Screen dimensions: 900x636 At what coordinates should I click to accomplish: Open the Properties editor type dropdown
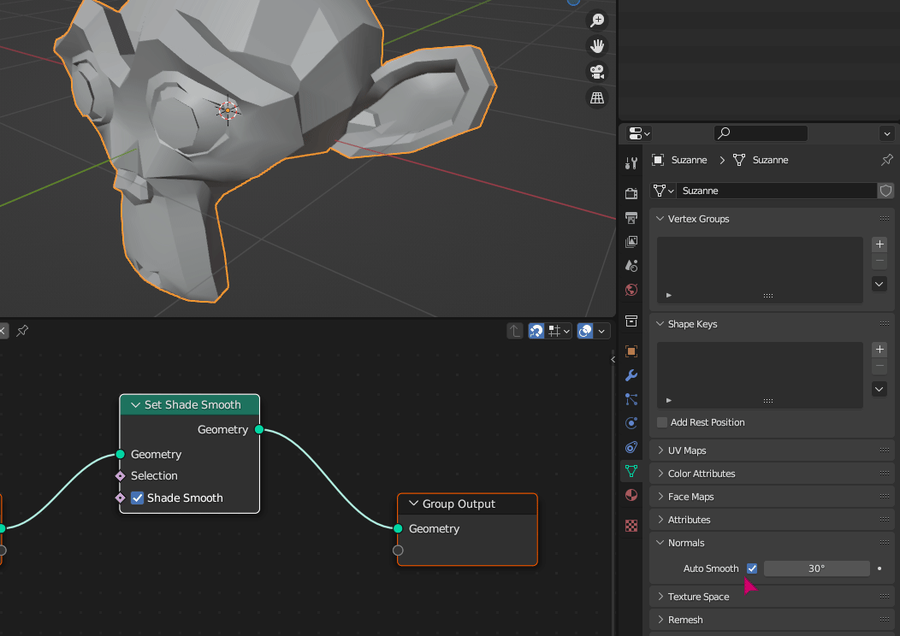[639, 133]
